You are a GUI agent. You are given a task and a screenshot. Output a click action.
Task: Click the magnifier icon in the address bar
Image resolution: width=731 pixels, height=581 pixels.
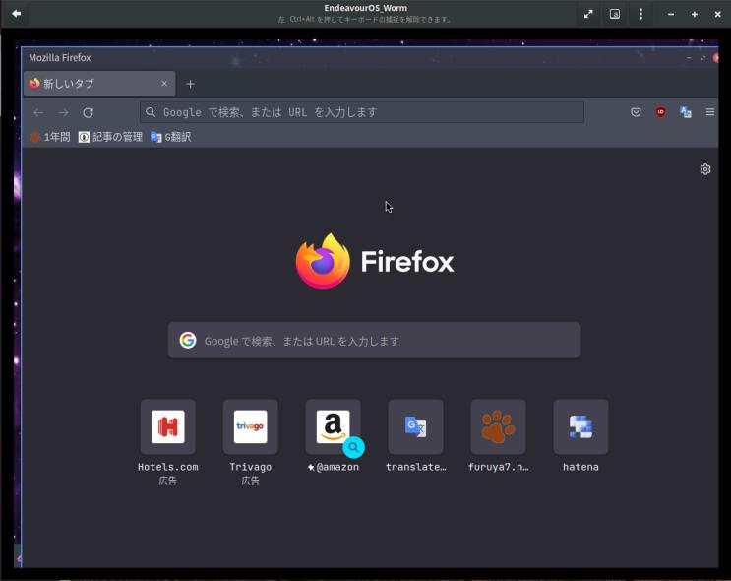tap(151, 112)
